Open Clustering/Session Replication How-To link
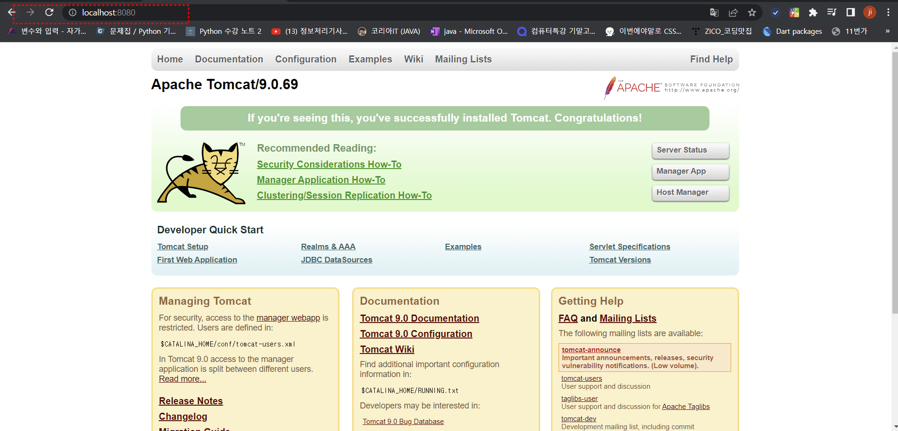Screen dimensions: 898x431 click(x=344, y=195)
